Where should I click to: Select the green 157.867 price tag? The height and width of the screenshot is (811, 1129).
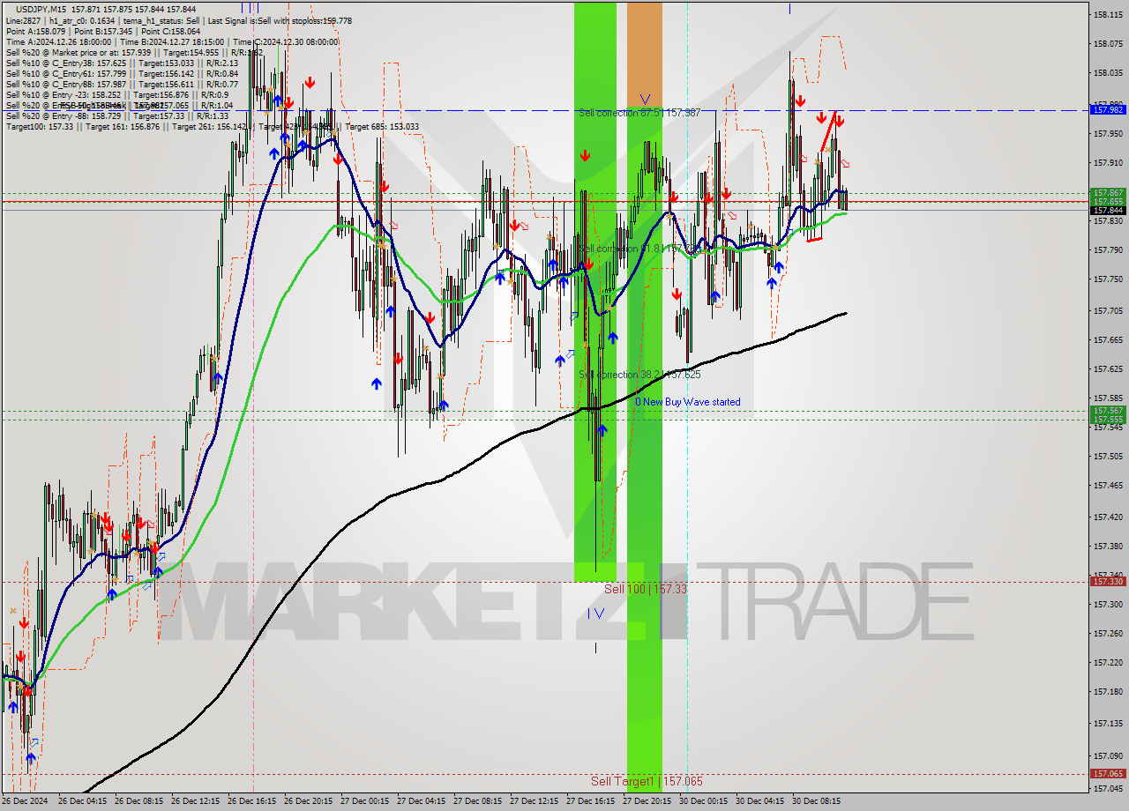coord(1108,192)
